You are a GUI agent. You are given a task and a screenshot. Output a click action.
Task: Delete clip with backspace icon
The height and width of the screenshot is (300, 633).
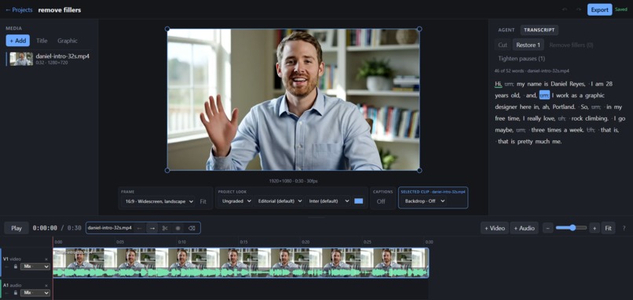pos(192,228)
